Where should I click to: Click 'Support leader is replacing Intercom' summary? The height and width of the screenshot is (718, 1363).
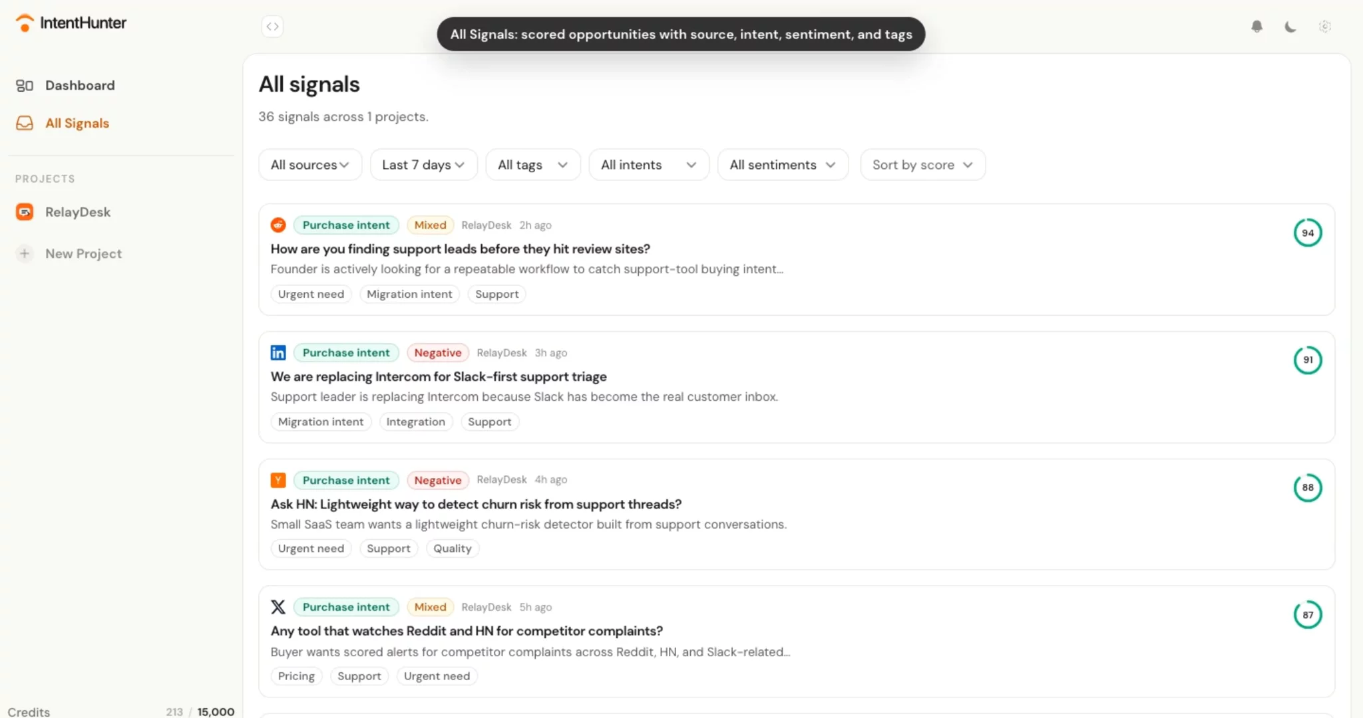524,397
